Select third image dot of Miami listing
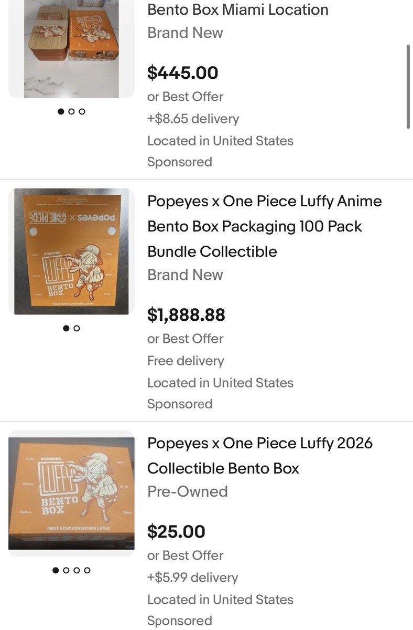Viewport: 413px width, 630px height. point(82,111)
